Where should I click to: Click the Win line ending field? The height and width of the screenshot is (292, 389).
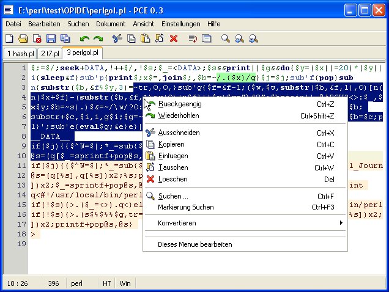125,283
